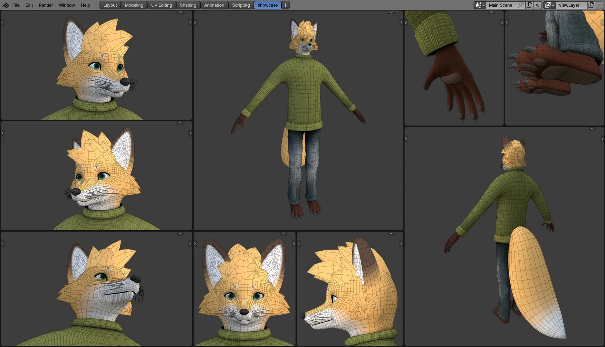Add a new view layer next to ViewLayer

click(591, 5)
